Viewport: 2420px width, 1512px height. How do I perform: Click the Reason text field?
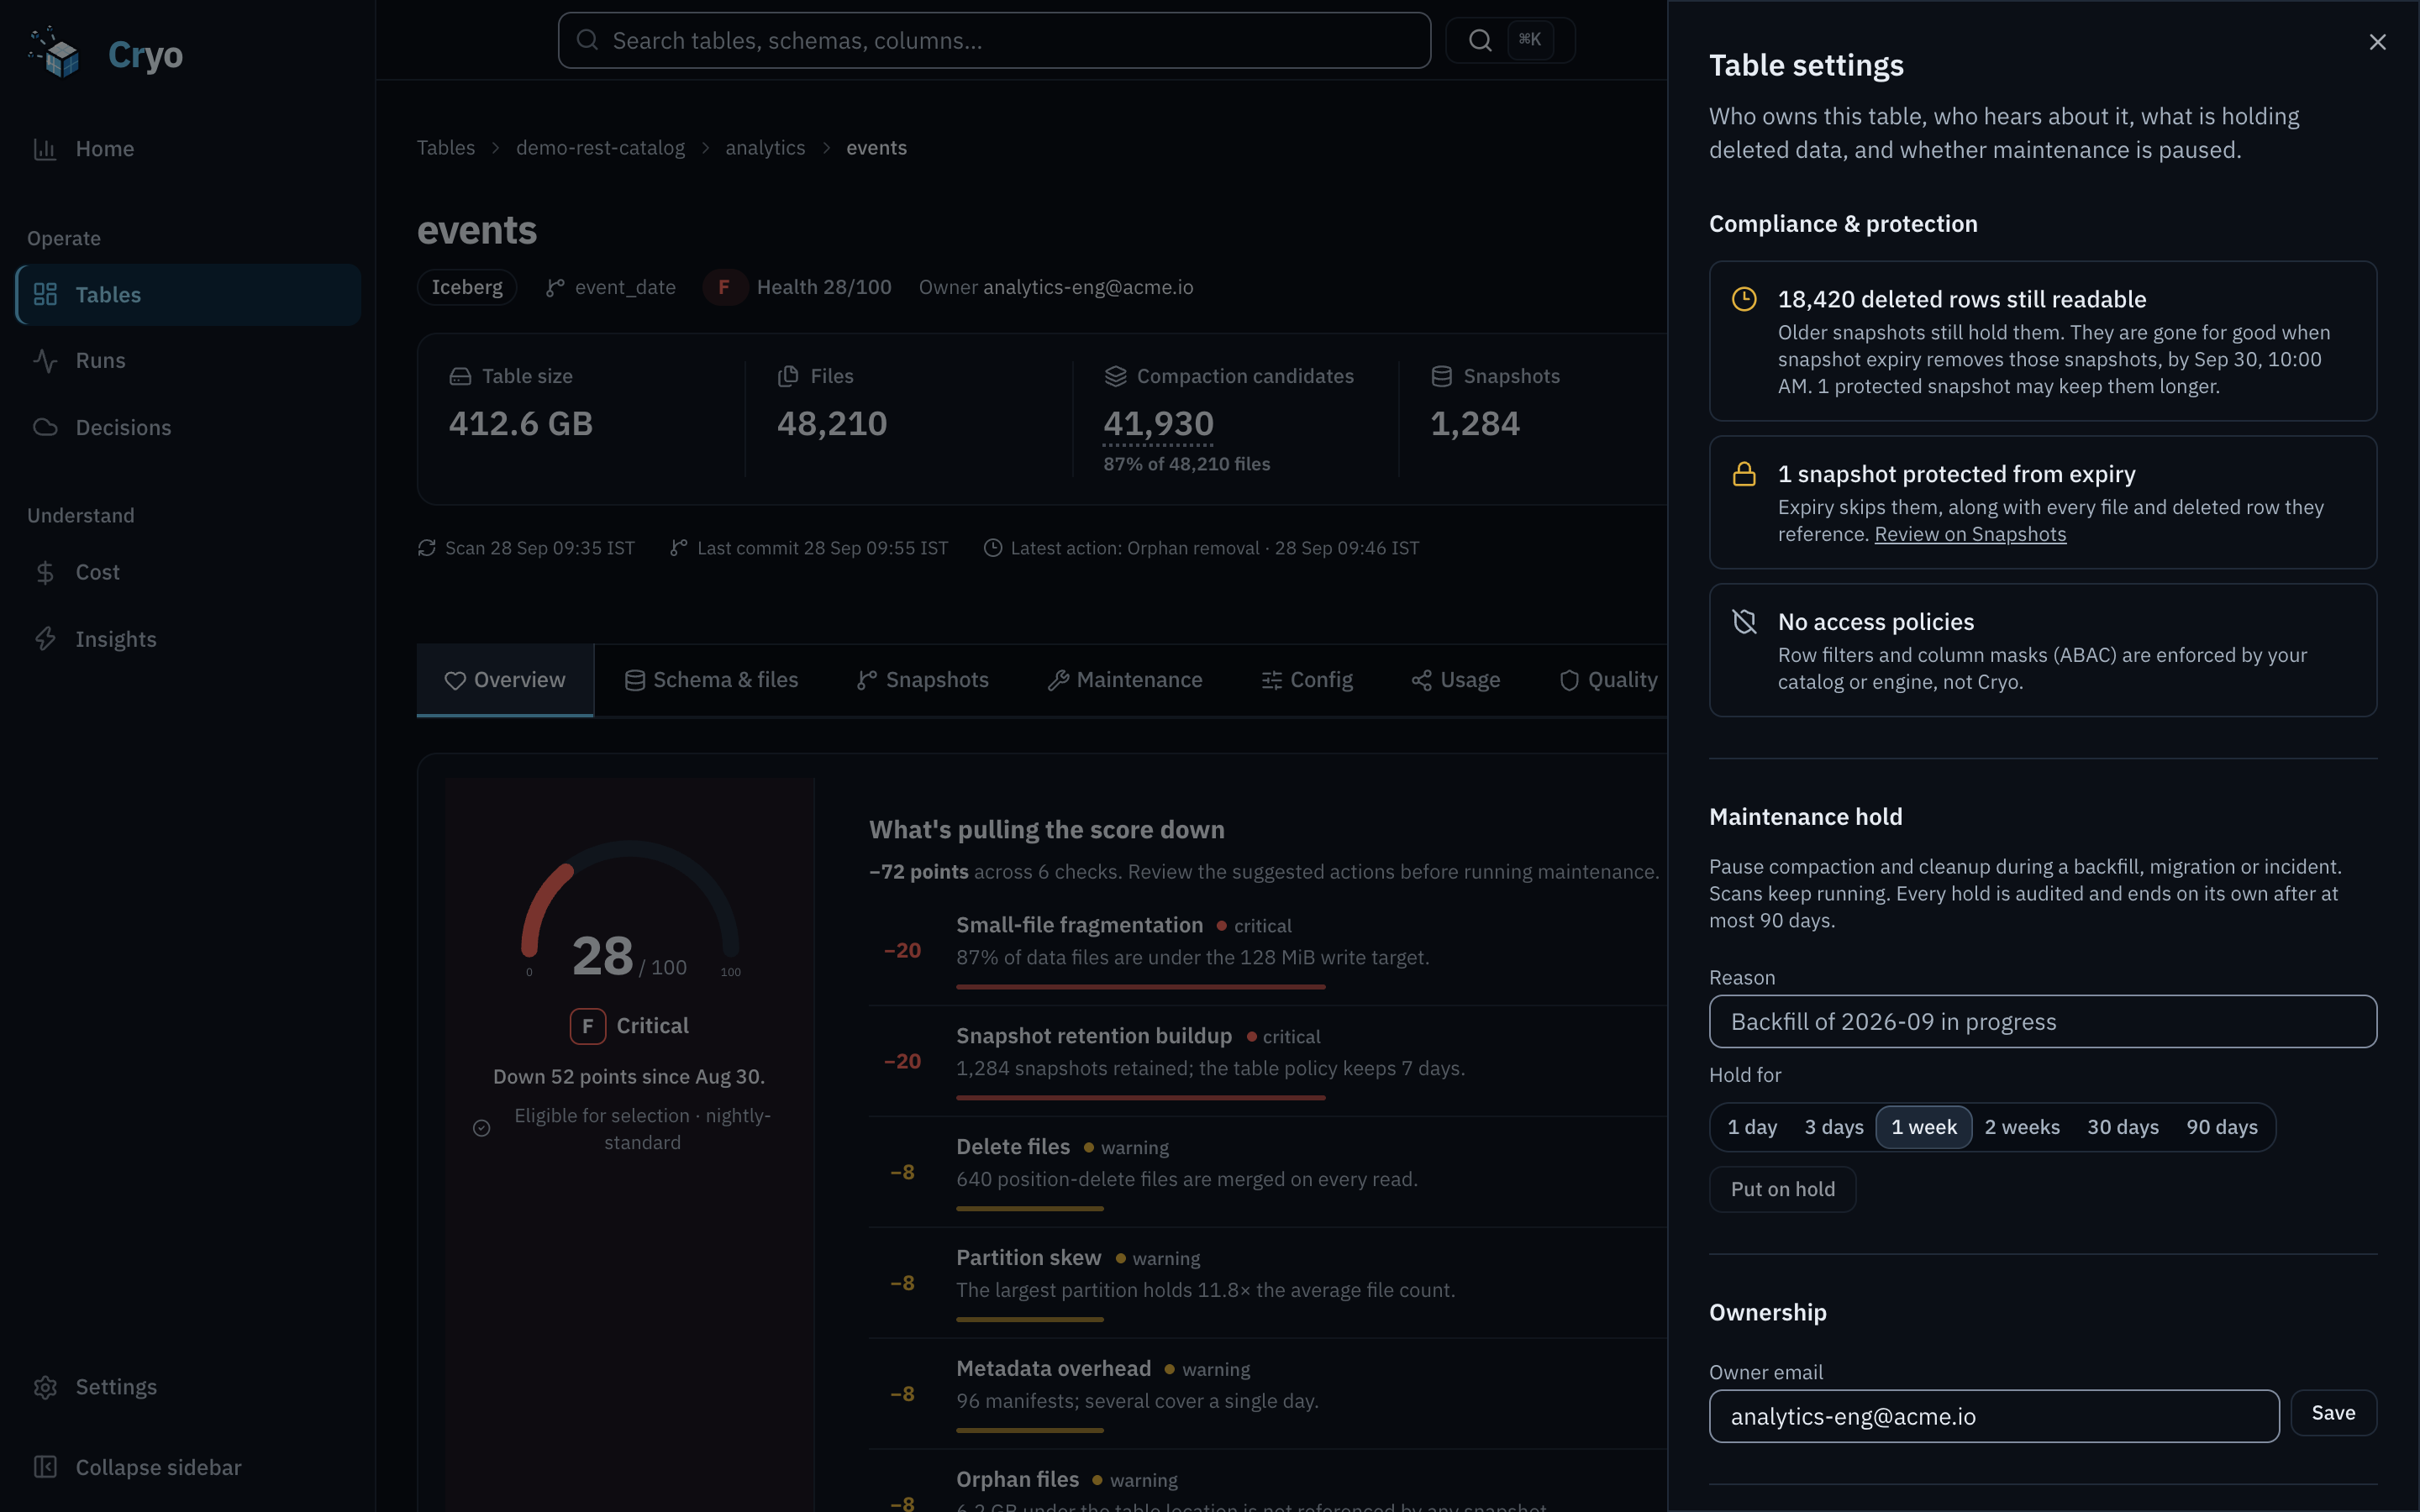[x=2042, y=1021]
